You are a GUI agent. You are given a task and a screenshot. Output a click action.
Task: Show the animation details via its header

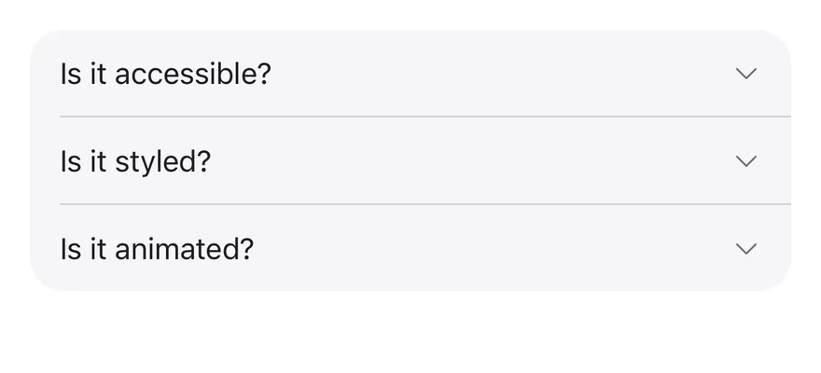point(410,248)
